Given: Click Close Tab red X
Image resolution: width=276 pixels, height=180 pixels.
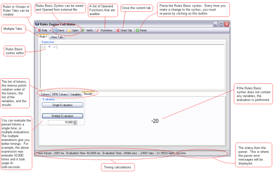Looking at the screenshot, I should click(118, 30).
